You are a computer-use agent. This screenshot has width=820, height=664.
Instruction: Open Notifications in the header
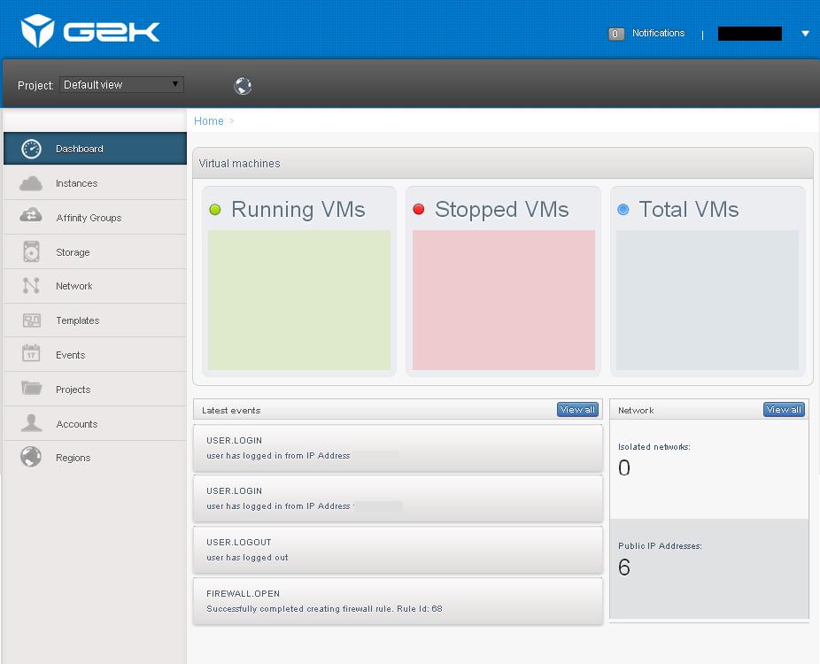tap(657, 34)
